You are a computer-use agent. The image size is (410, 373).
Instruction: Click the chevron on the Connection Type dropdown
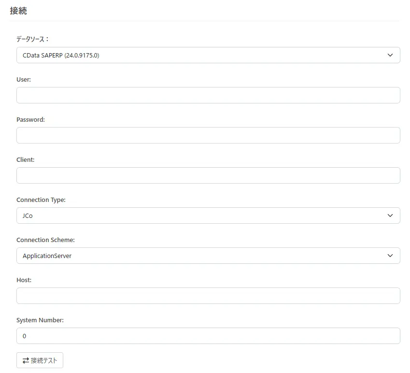tap(390, 215)
